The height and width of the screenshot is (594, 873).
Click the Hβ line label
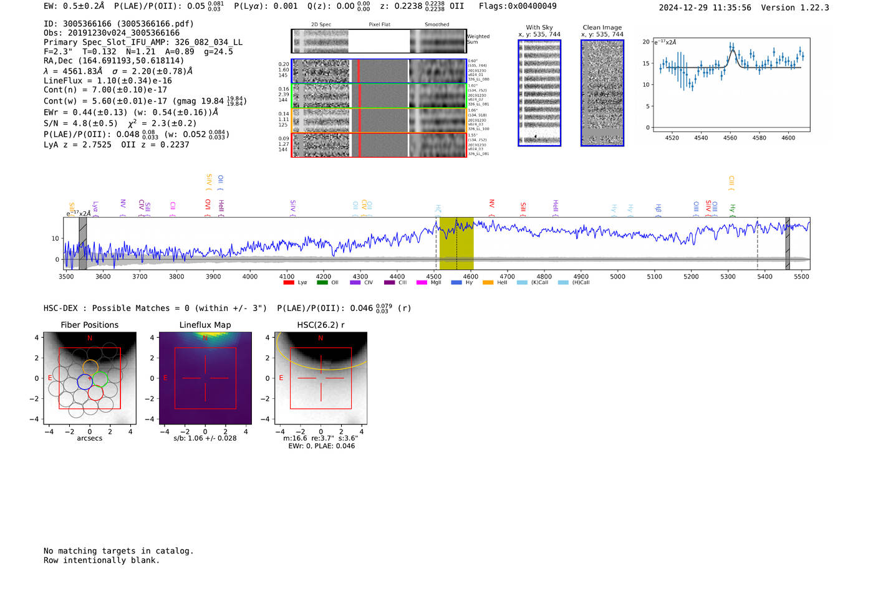pos(658,209)
